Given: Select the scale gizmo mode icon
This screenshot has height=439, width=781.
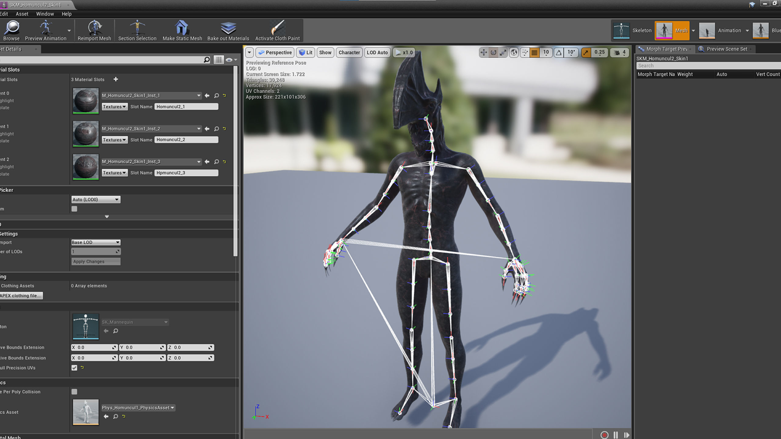Looking at the screenshot, I should (x=503, y=52).
